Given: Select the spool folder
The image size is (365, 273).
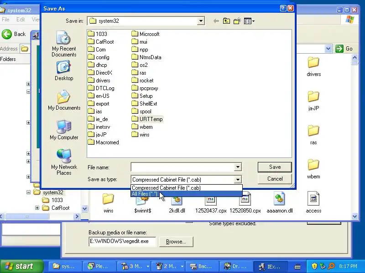Looking at the screenshot, I should pyautogui.click(x=141, y=111).
